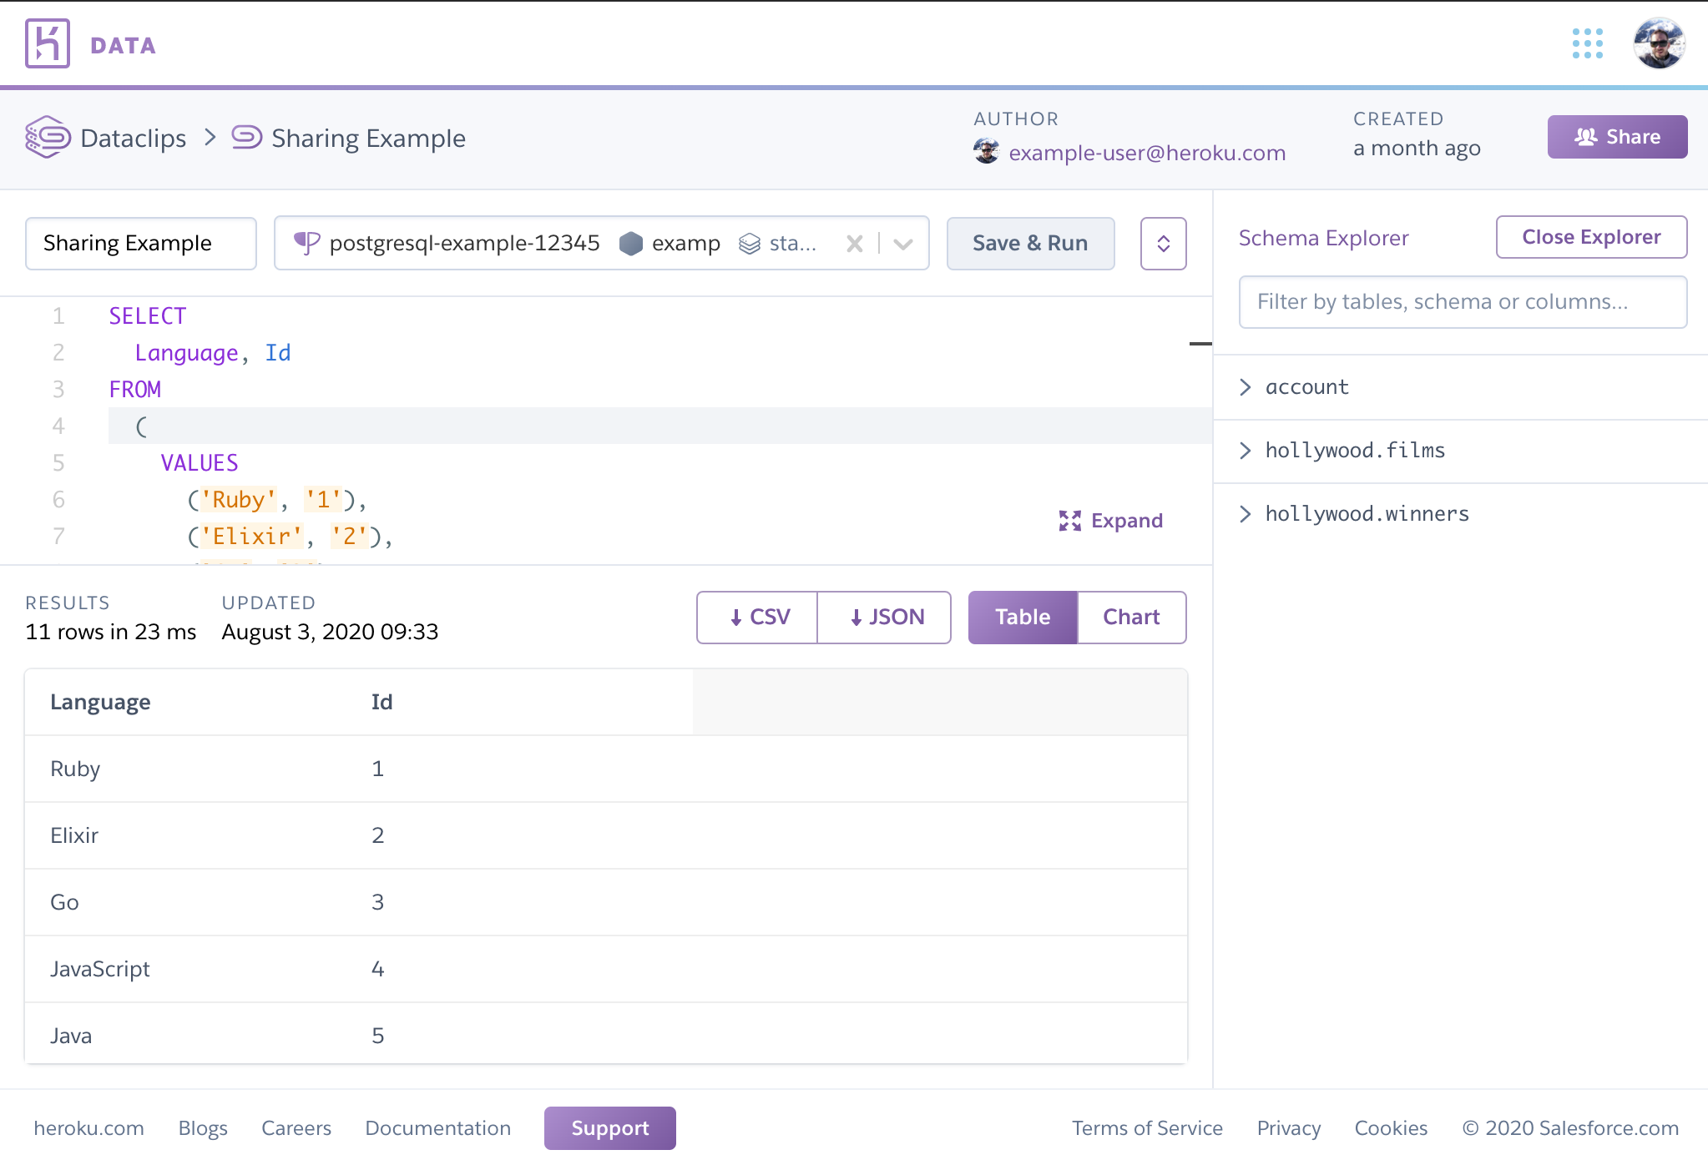Click the author avatar icon
The height and width of the screenshot is (1165, 1708).
pyautogui.click(x=986, y=151)
